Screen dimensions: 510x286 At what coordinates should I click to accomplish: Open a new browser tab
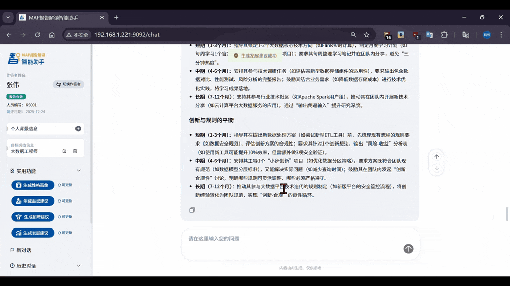click(x=116, y=17)
